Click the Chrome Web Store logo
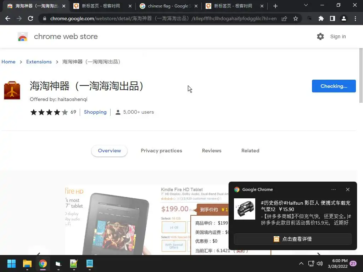Screen dimensions: 363x272 [x=23, y=36]
